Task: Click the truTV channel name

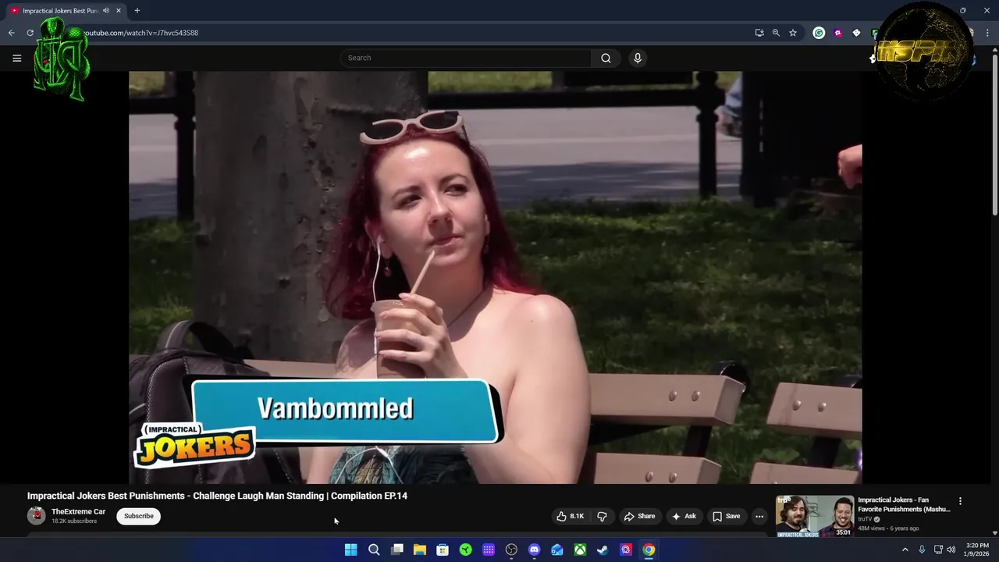Action: [x=865, y=519]
